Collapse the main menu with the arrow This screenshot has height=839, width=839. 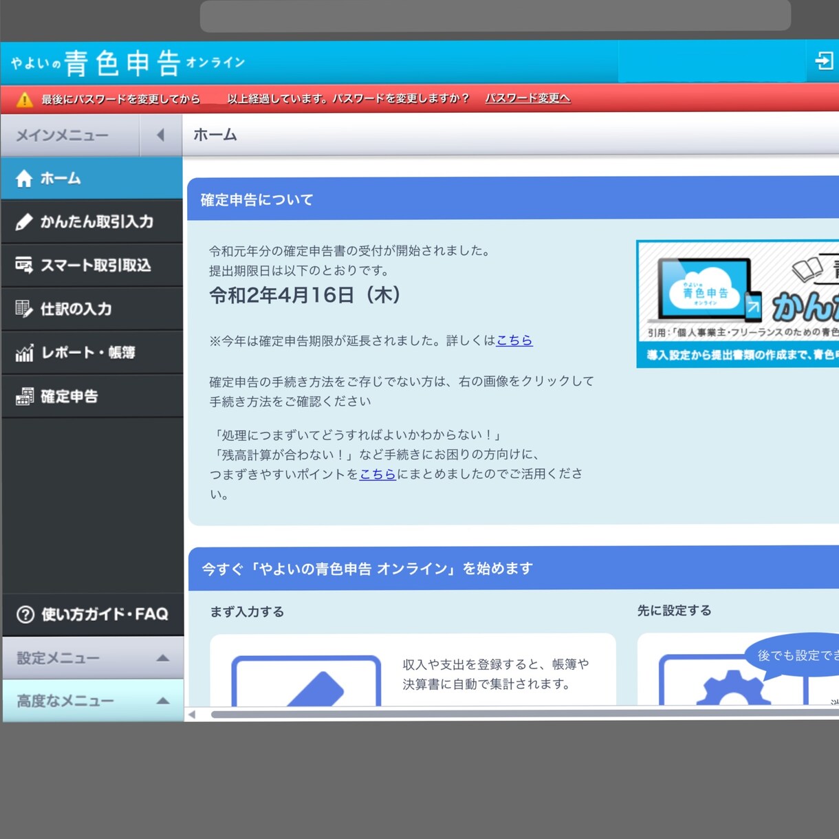[160, 135]
